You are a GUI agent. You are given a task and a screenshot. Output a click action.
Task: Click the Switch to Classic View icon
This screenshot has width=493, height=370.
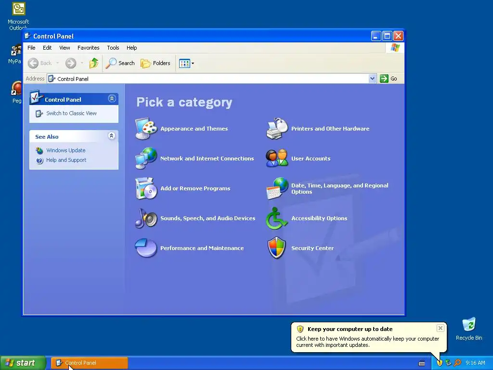pos(39,114)
